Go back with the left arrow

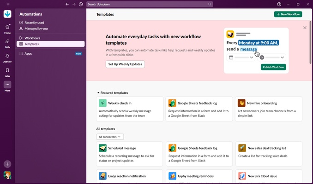67,4
